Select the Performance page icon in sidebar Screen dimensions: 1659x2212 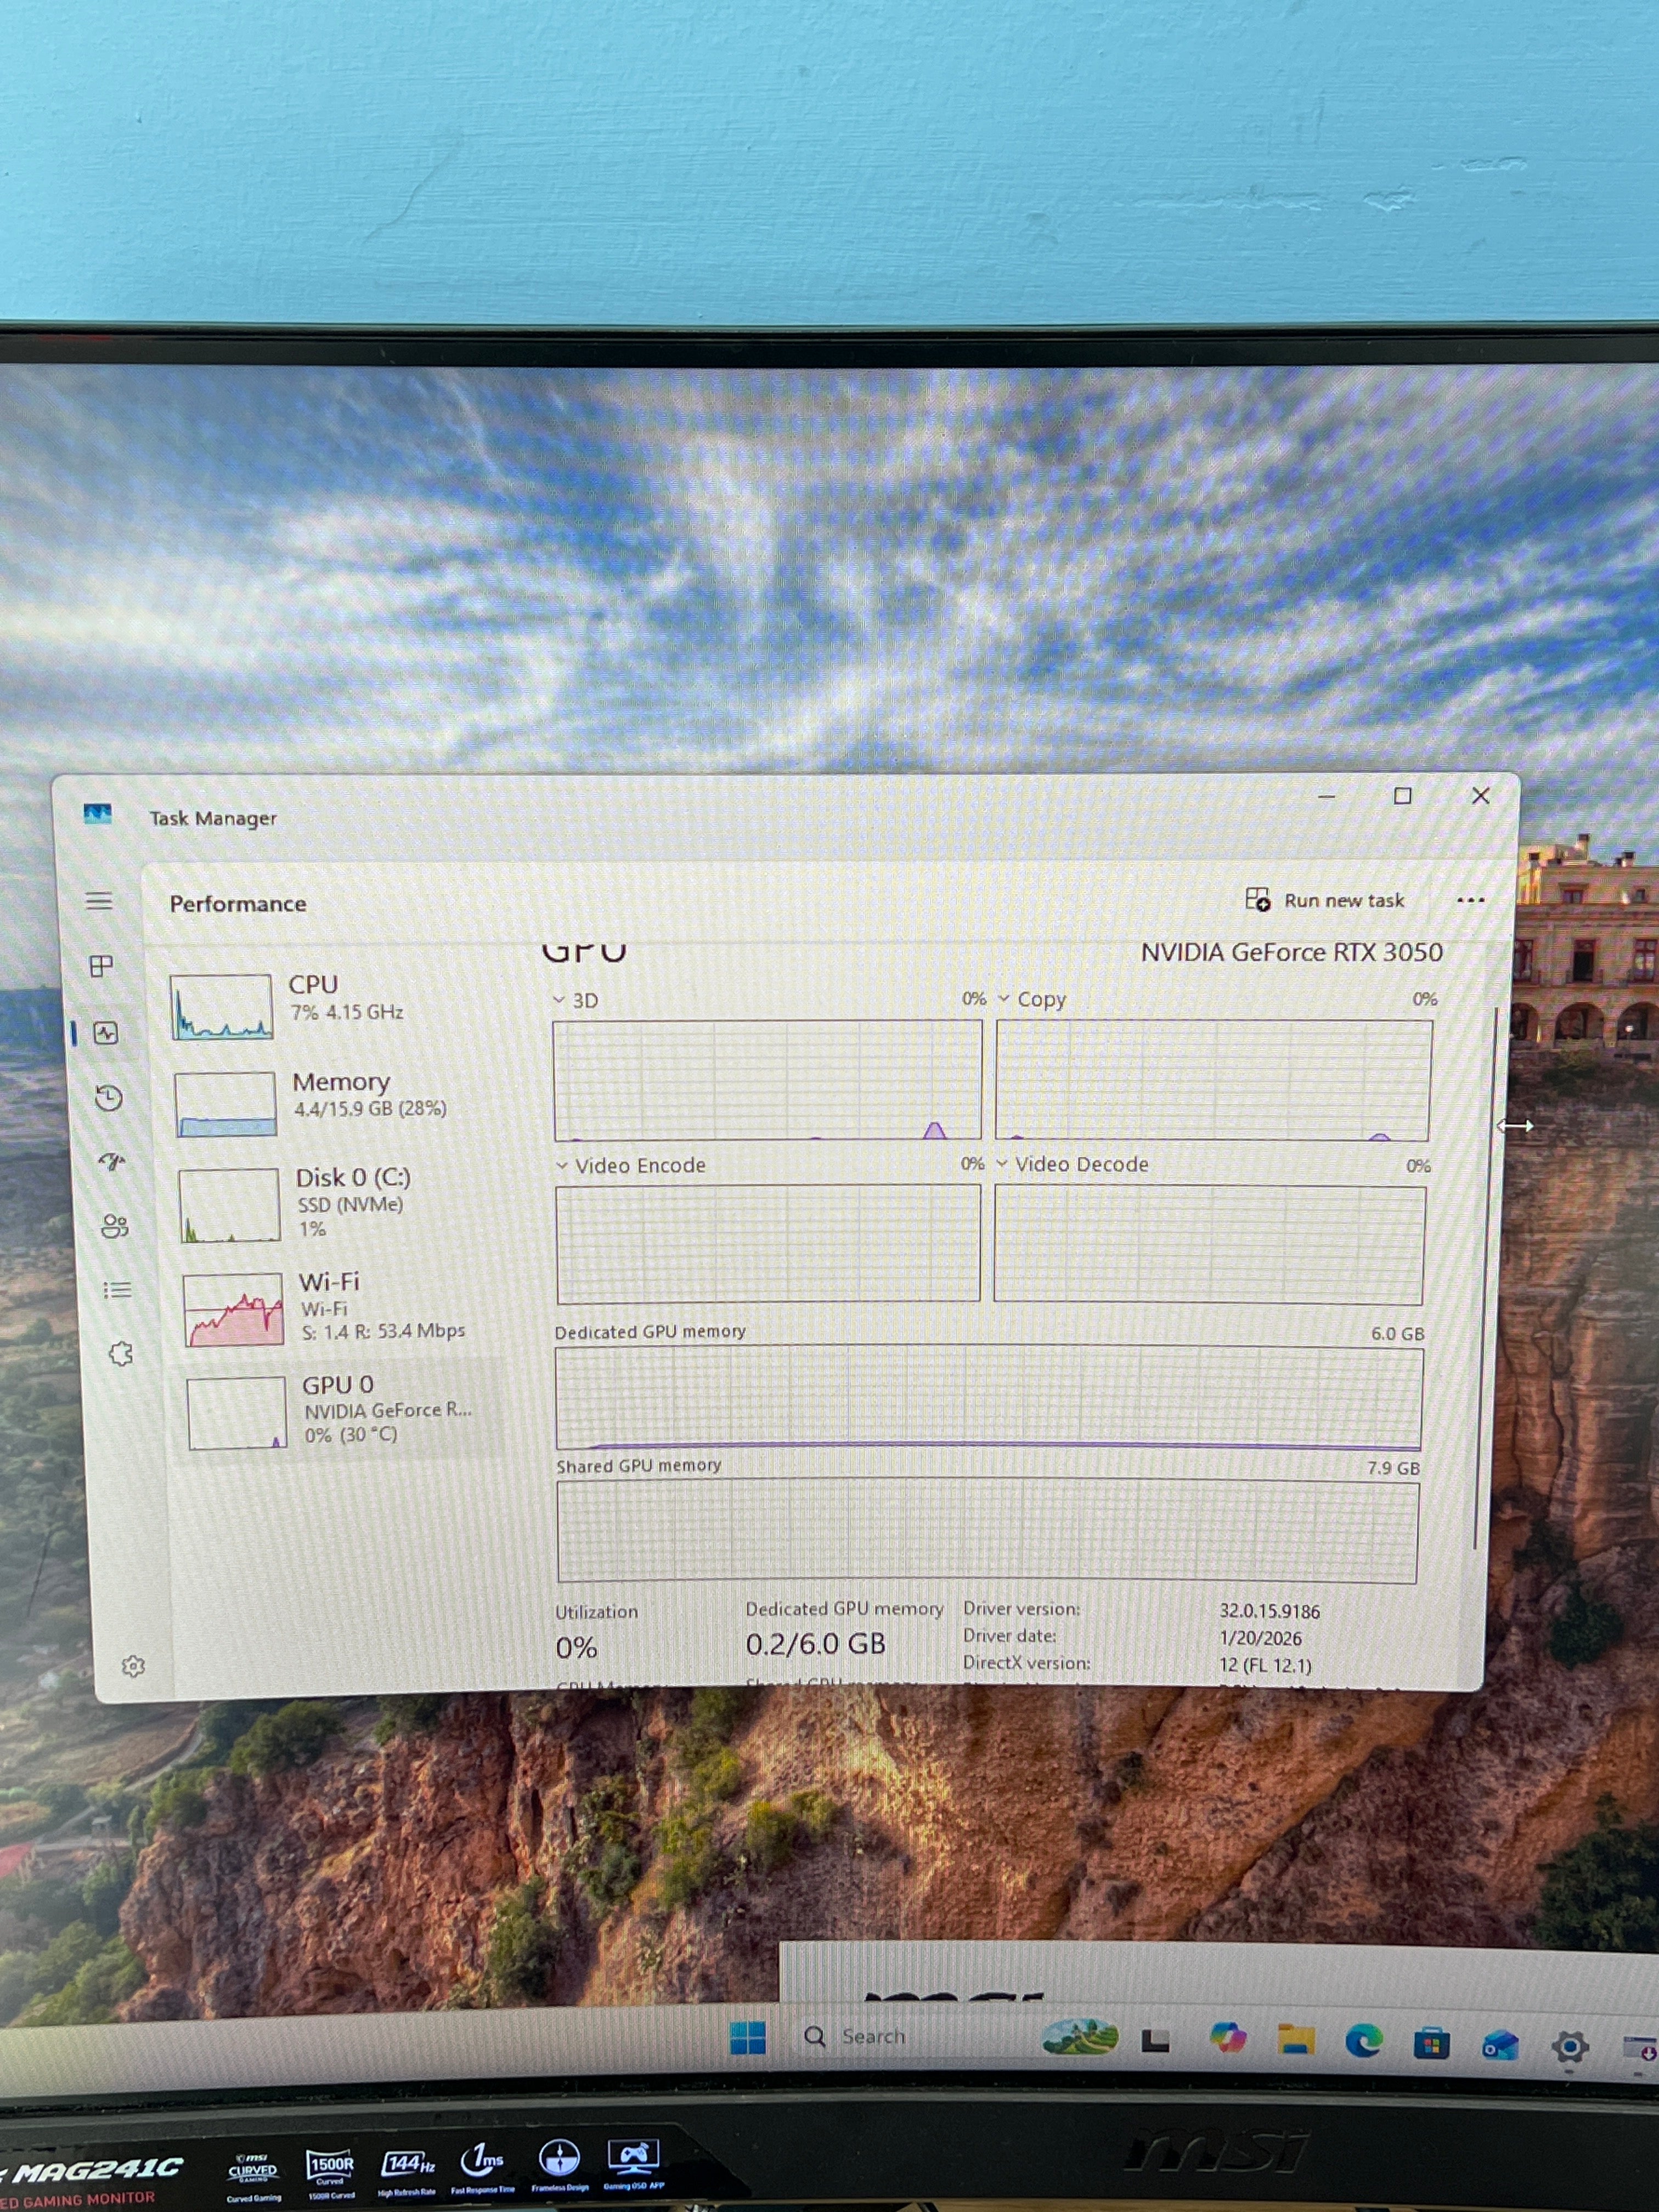106,1033
